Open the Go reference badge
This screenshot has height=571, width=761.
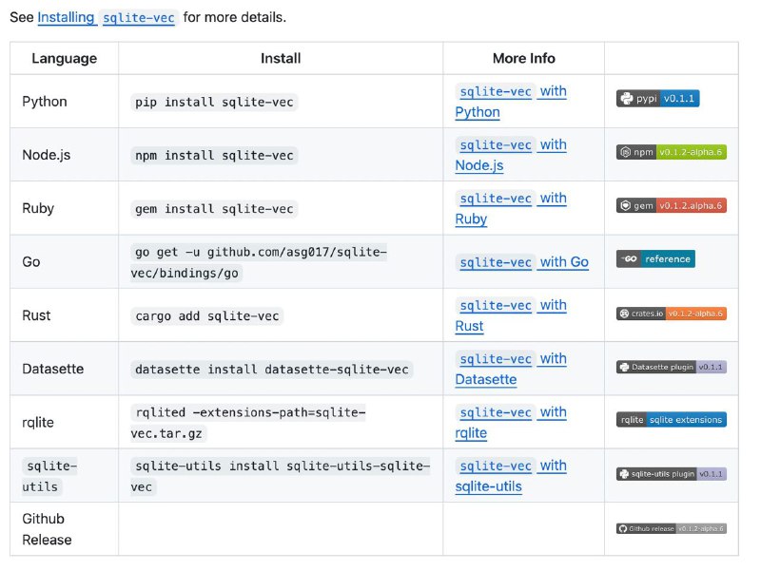coord(655,258)
